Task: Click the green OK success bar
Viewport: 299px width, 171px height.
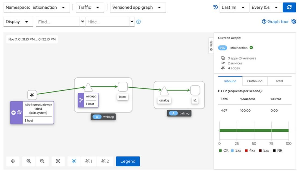Action: [x=254, y=130]
